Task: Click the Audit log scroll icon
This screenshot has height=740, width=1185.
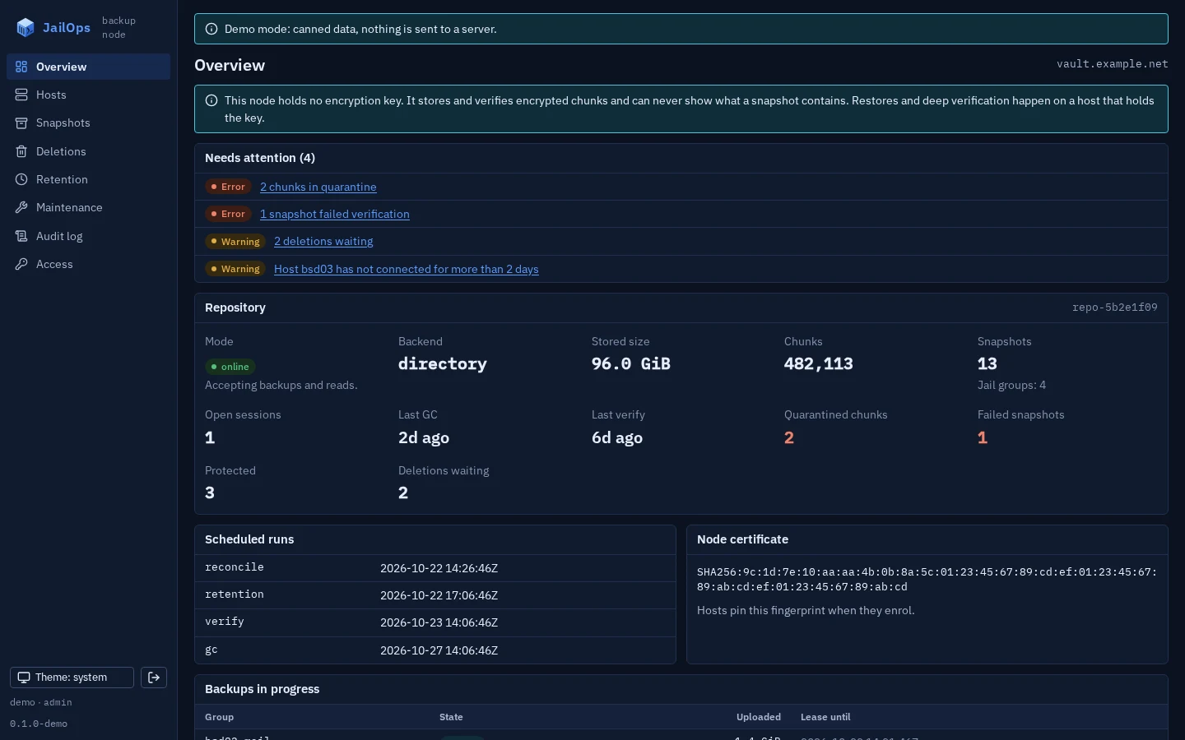Action: 21,236
